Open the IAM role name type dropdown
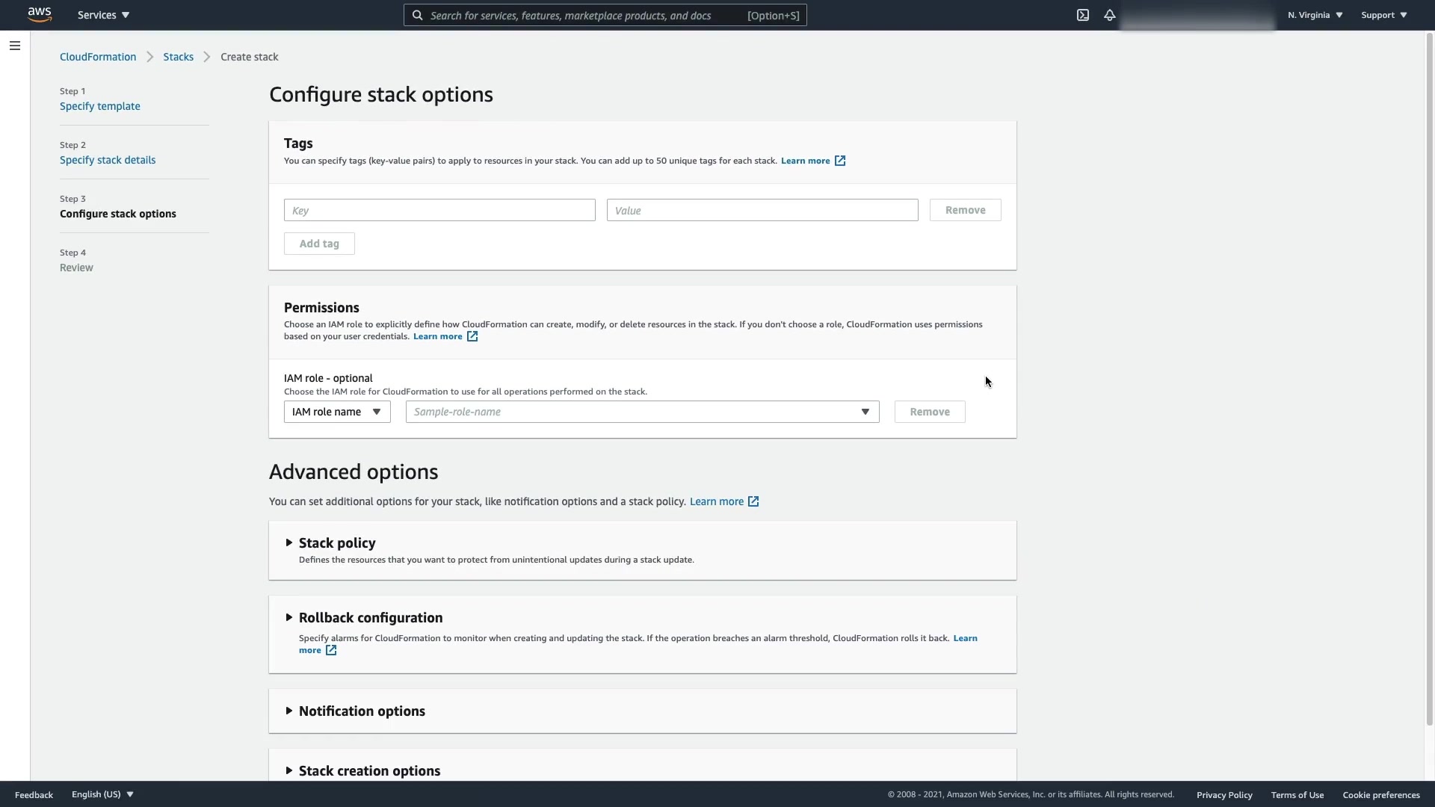This screenshot has width=1435, height=807. pos(337,412)
